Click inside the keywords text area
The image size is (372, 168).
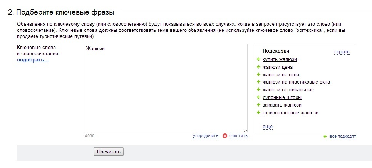166,88
